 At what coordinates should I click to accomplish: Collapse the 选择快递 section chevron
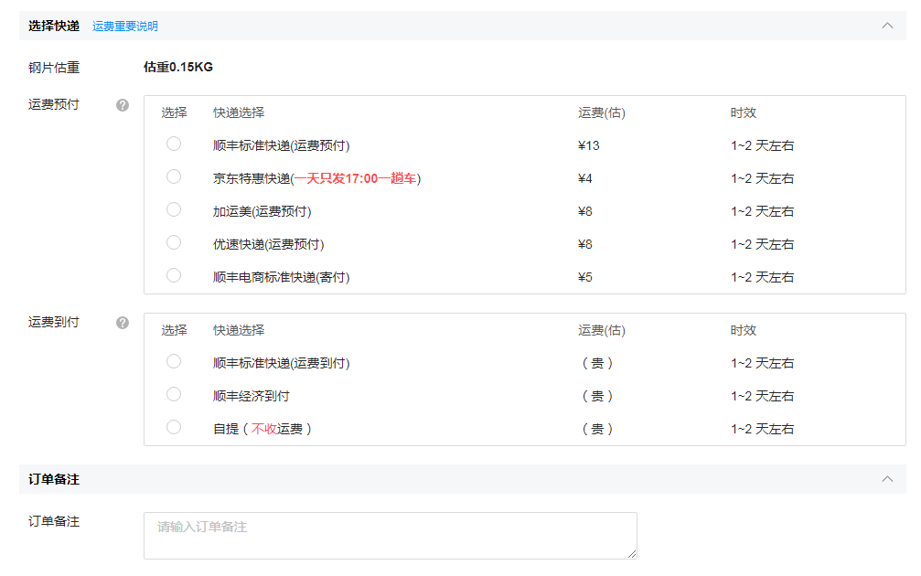pyautogui.click(x=887, y=26)
